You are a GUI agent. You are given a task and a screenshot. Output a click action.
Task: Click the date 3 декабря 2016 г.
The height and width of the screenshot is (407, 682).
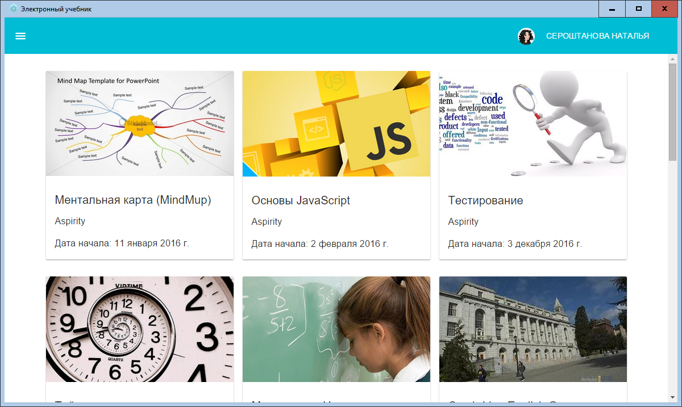544,244
